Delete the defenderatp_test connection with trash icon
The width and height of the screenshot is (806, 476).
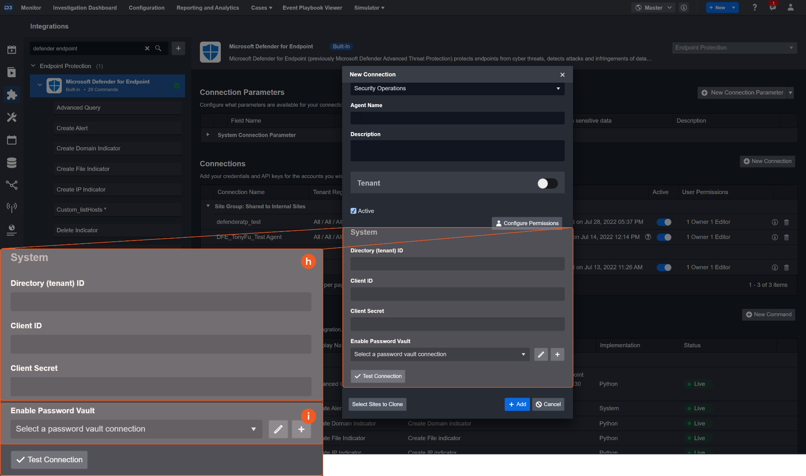point(786,222)
